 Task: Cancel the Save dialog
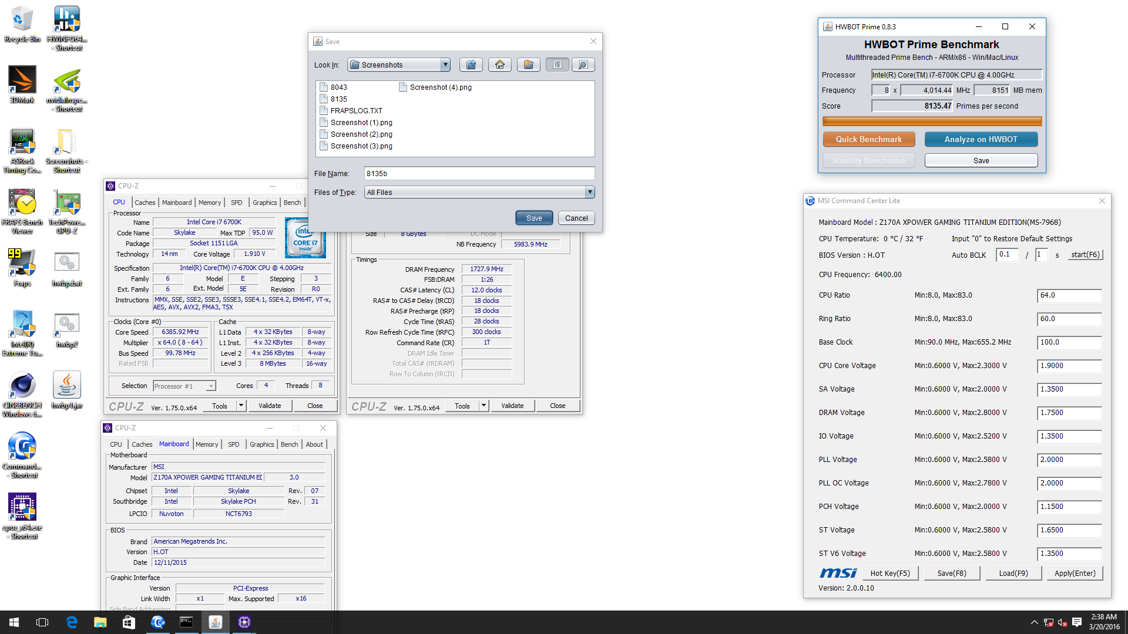pos(576,218)
